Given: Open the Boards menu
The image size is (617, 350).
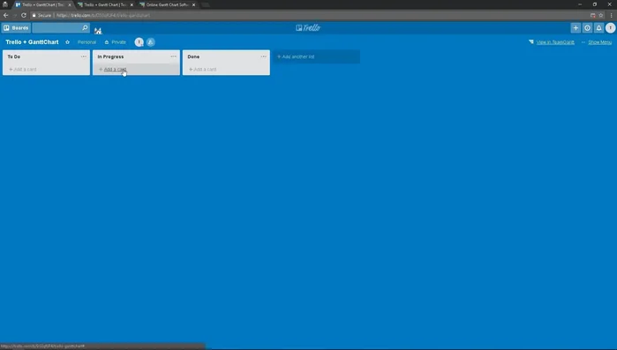Looking at the screenshot, I should [x=16, y=28].
